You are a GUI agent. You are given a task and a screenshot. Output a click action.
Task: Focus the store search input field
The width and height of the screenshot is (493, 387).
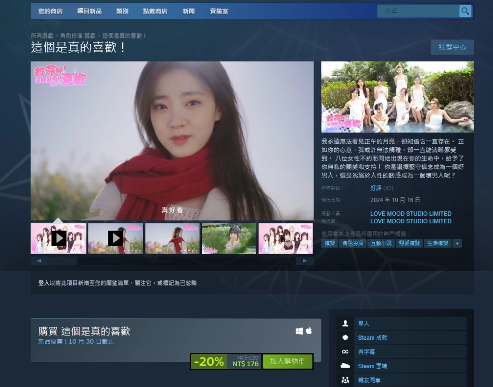point(417,11)
